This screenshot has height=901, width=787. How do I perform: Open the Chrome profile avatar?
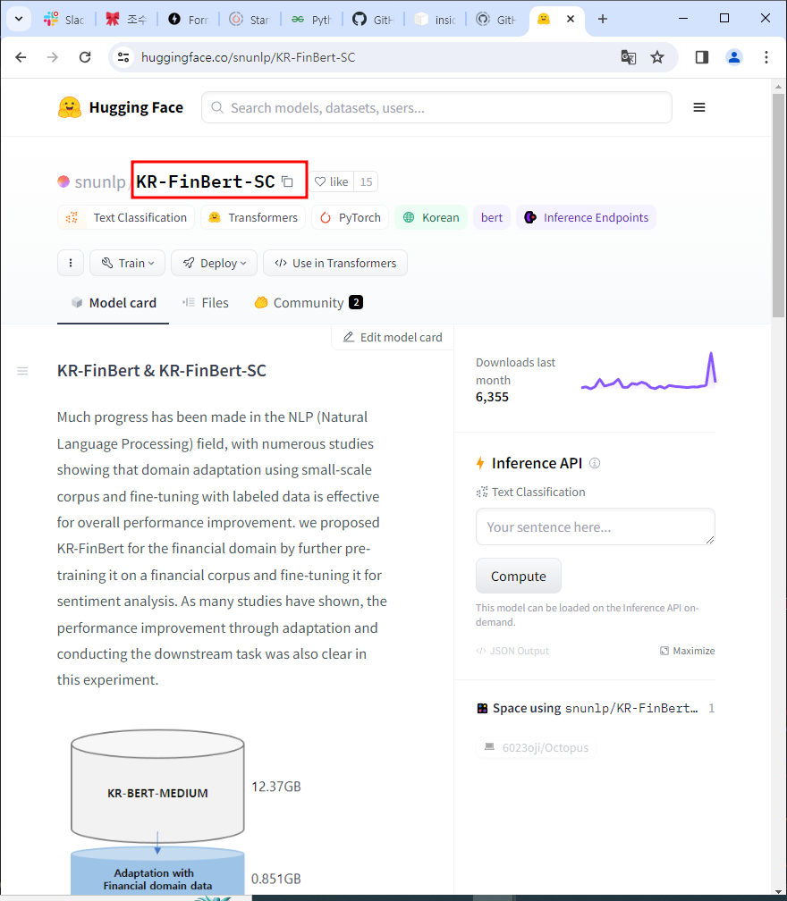(734, 57)
